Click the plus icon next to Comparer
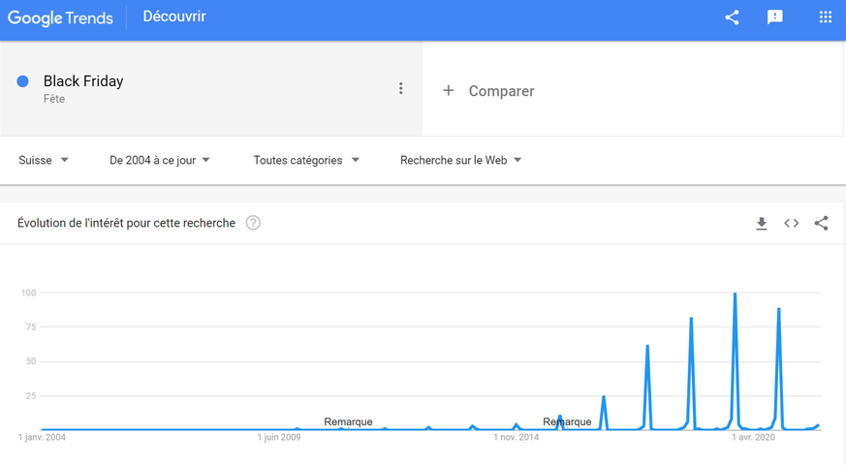The image size is (846, 465). tap(449, 90)
